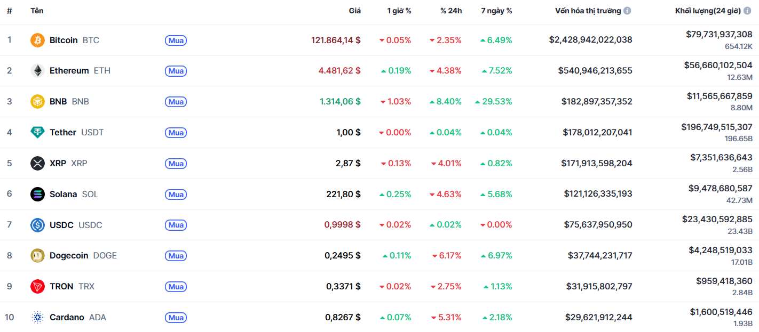Open the Tether name link
This screenshot has height=332, width=759.
(x=63, y=133)
